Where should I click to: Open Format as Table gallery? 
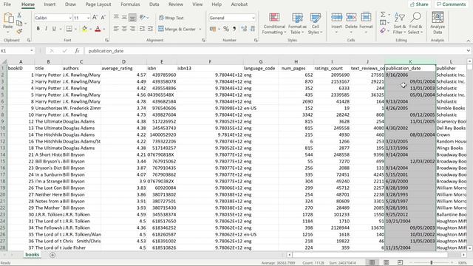(297, 24)
